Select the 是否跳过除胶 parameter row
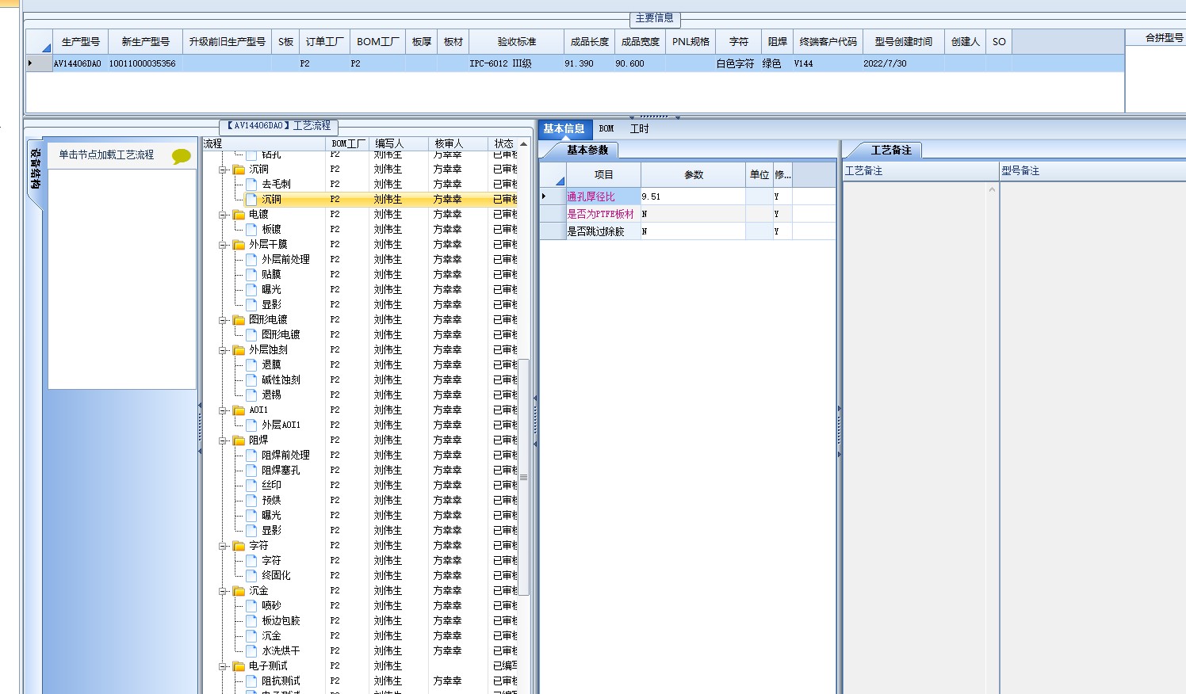The width and height of the screenshot is (1186, 694). [687, 231]
